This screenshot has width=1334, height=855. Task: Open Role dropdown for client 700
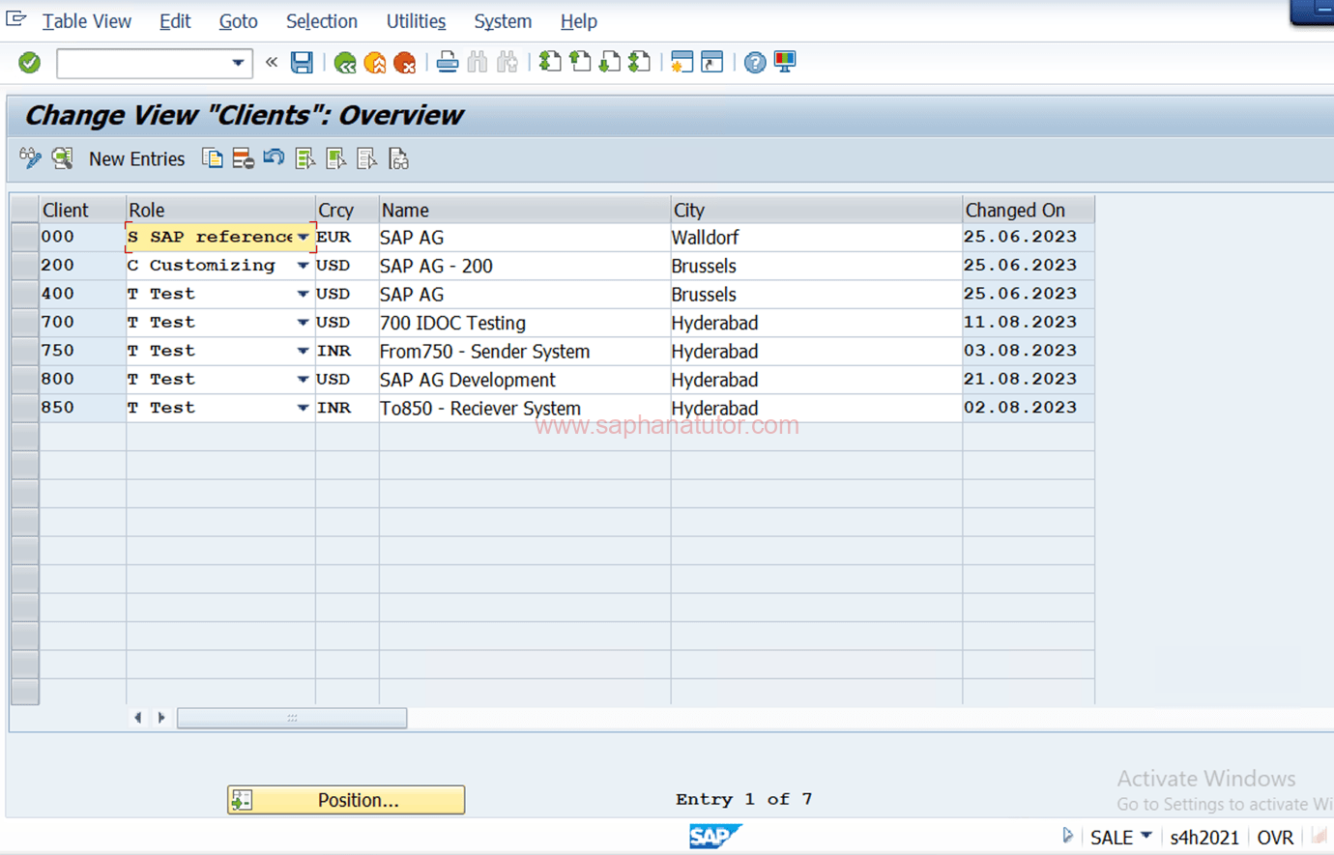303,323
